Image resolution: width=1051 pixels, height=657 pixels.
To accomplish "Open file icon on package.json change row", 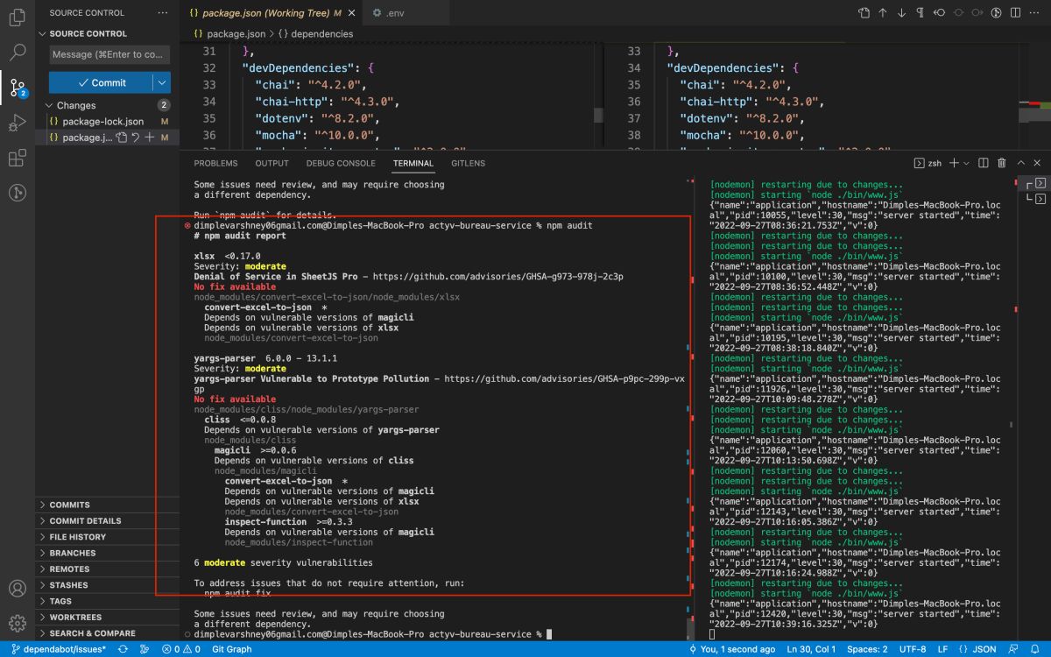I will click(x=122, y=138).
